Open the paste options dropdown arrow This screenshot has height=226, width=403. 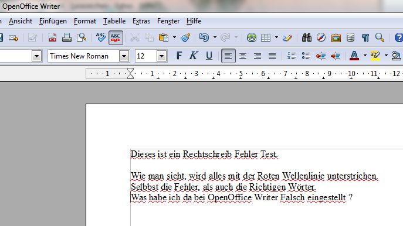pyautogui.click(x=174, y=37)
